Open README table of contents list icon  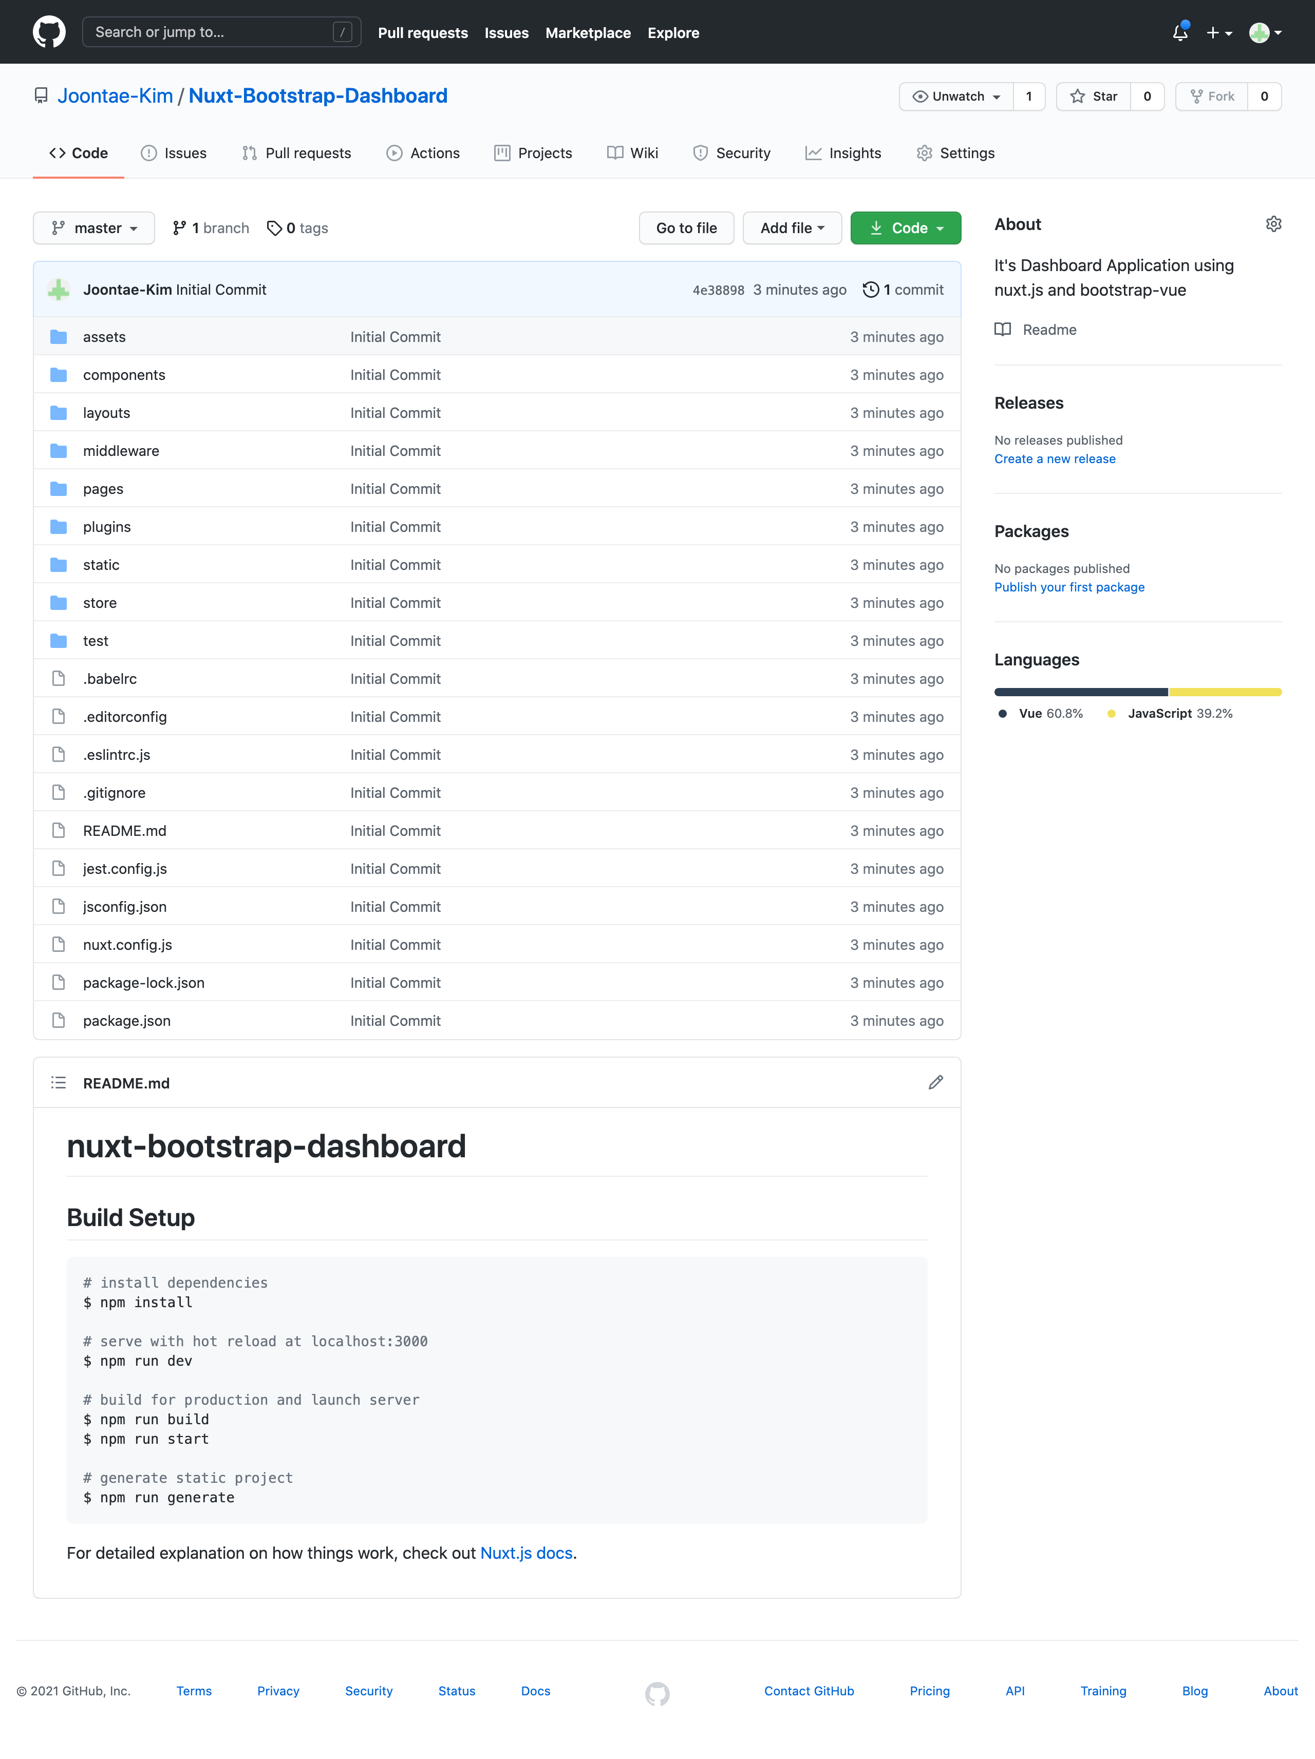[x=58, y=1082]
